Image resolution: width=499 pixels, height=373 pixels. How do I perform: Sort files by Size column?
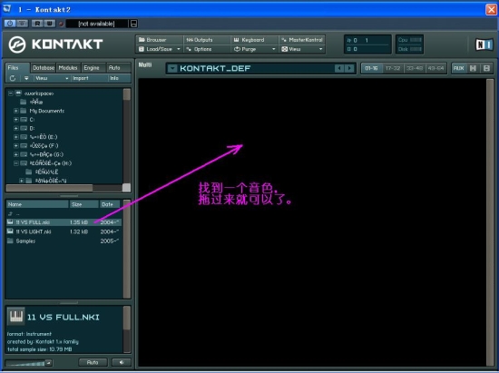tap(84, 204)
